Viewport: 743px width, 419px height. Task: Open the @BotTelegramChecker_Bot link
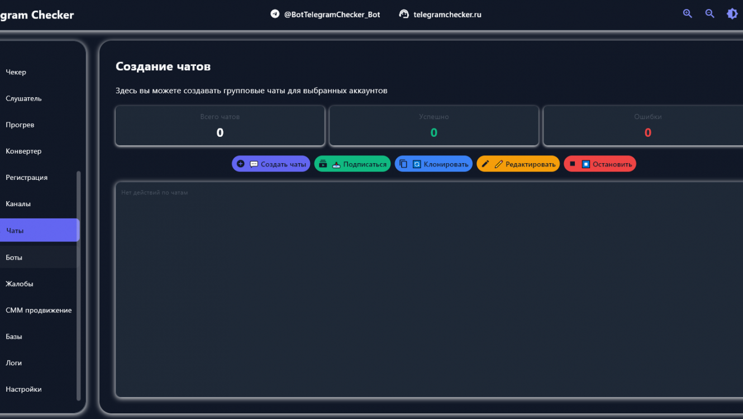tap(332, 15)
